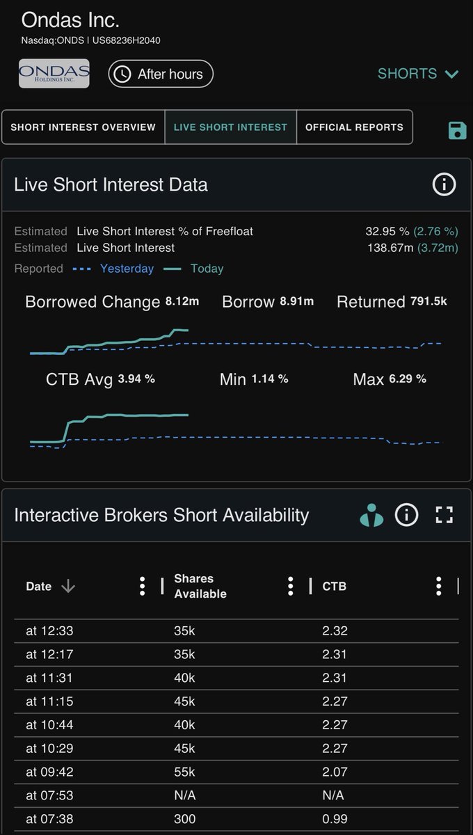Click the Date sort arrow
This screenshot has height=835, width=473.
coord(68,587)
